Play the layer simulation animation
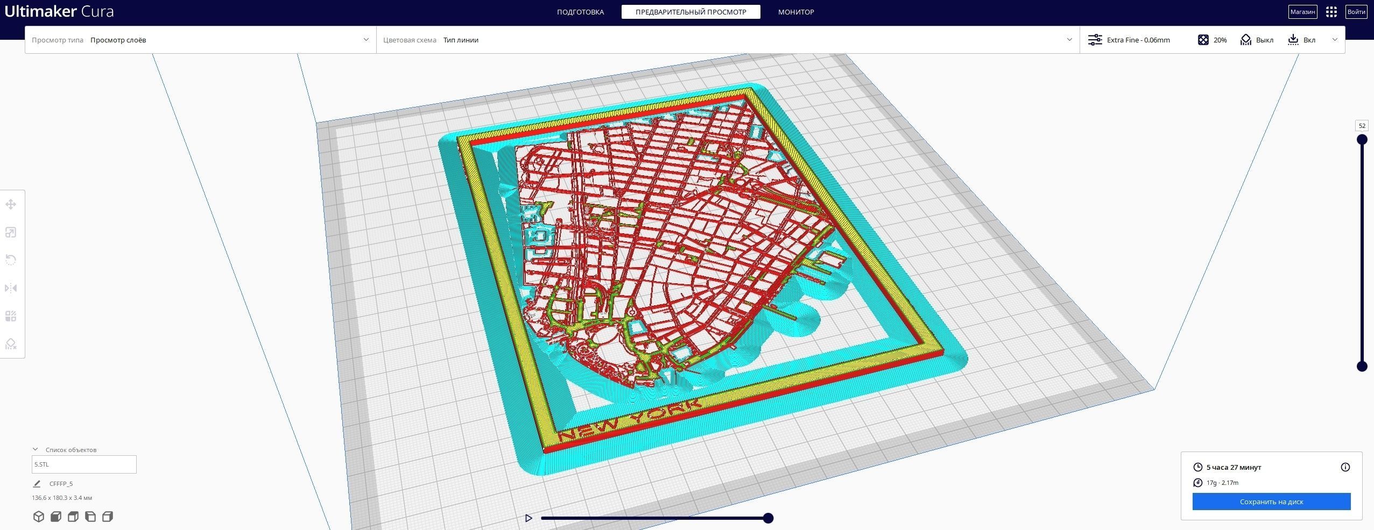Viewport: 1374px width, 530px height. click(x=529, y=518)
